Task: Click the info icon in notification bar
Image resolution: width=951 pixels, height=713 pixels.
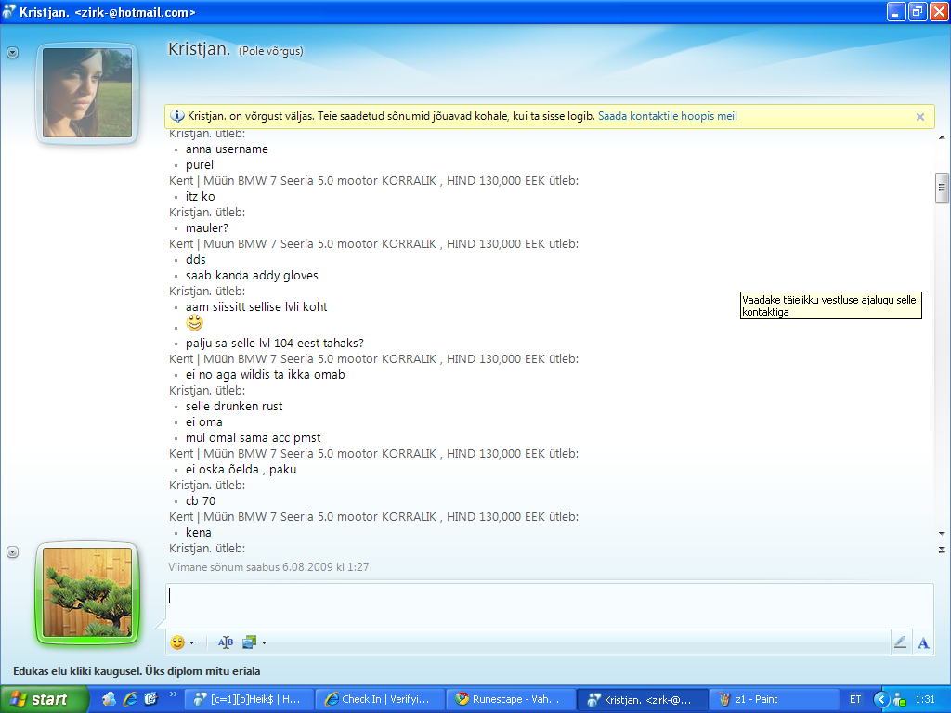Action: [x=177, y=117]
